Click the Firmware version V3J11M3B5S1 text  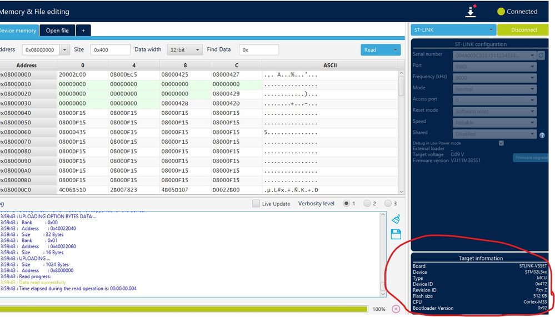pos(466,160)
